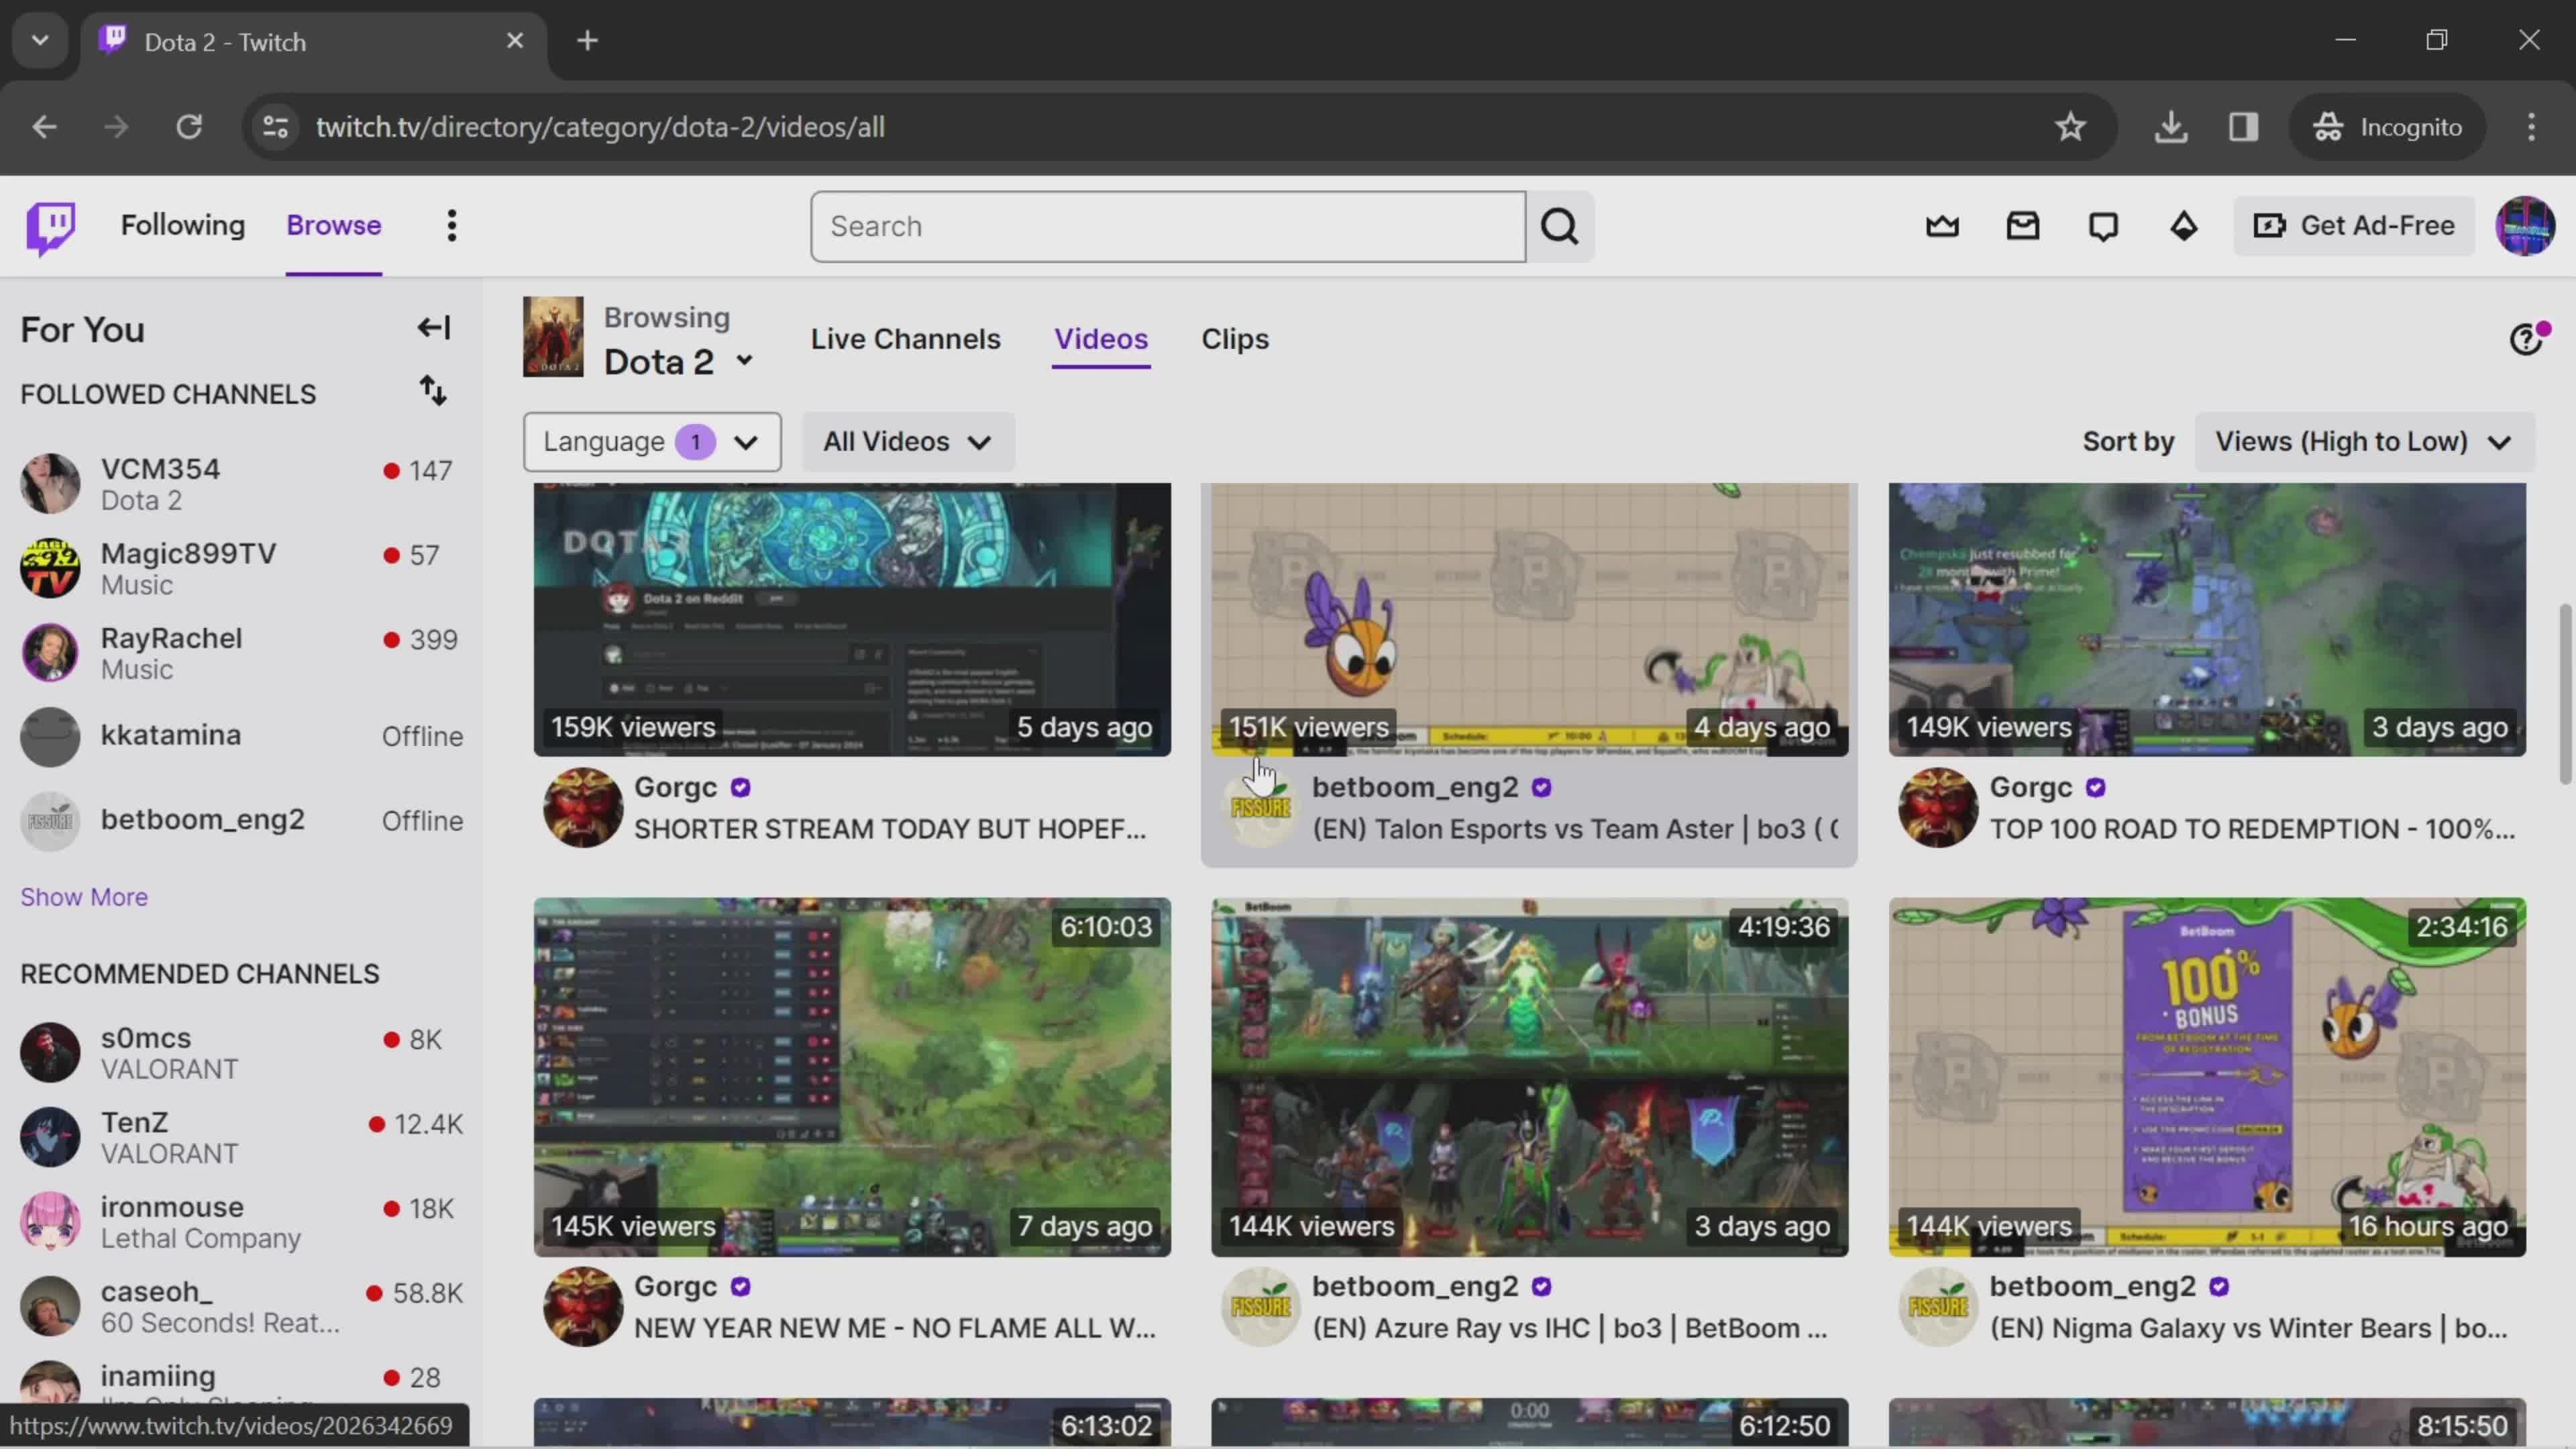Expand the All Videos filter dropdown
Viewport: 2576px width, 1449px height.
[908, 442]
